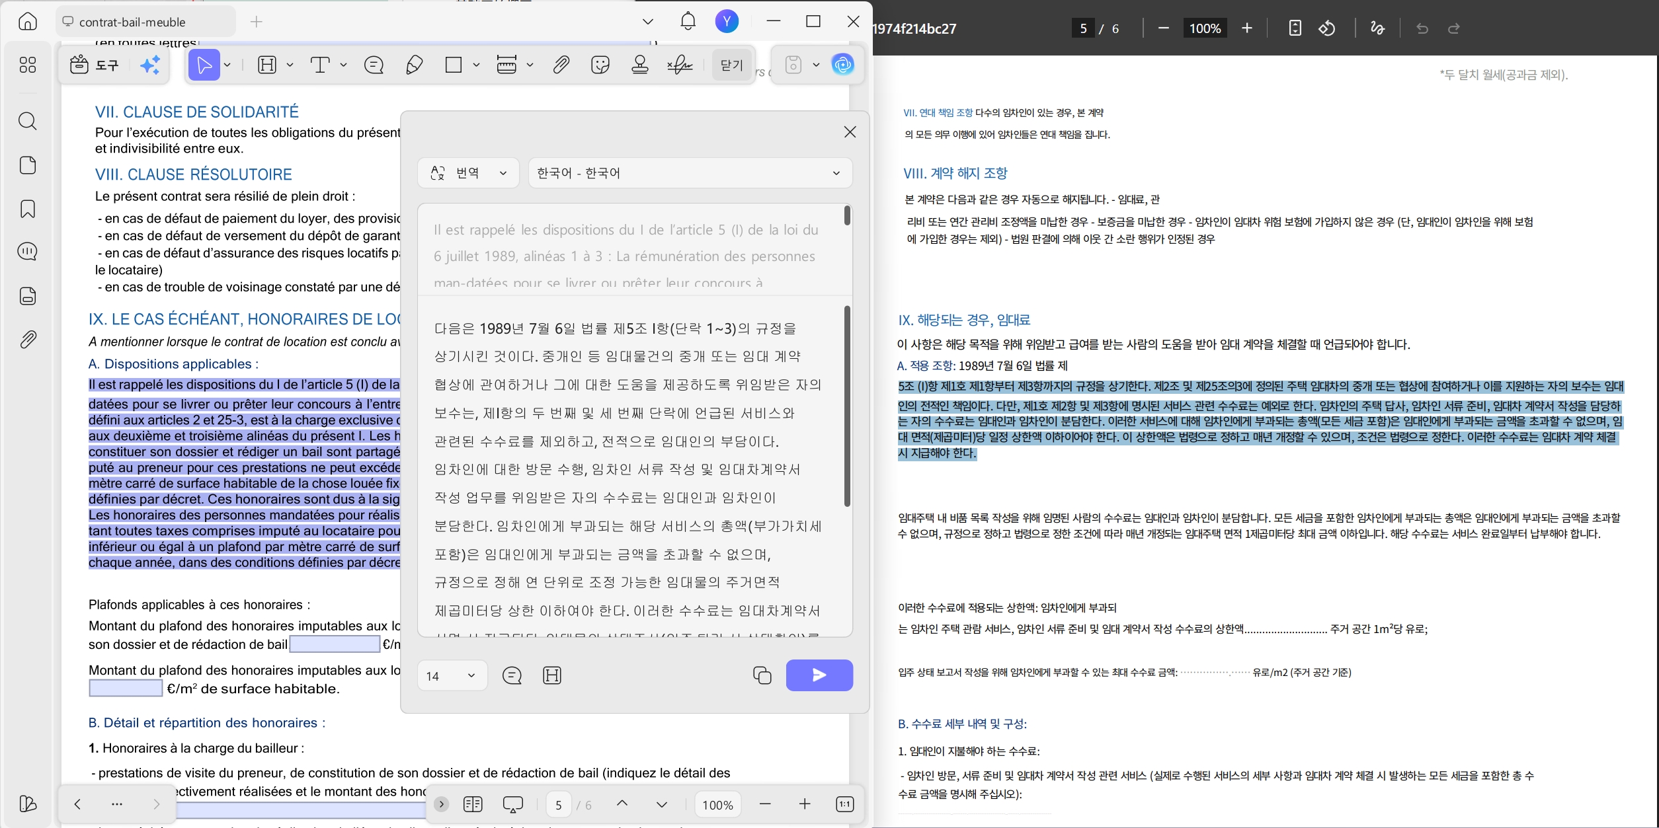Open the attachments panel in left sidebar

coord(27,340)
